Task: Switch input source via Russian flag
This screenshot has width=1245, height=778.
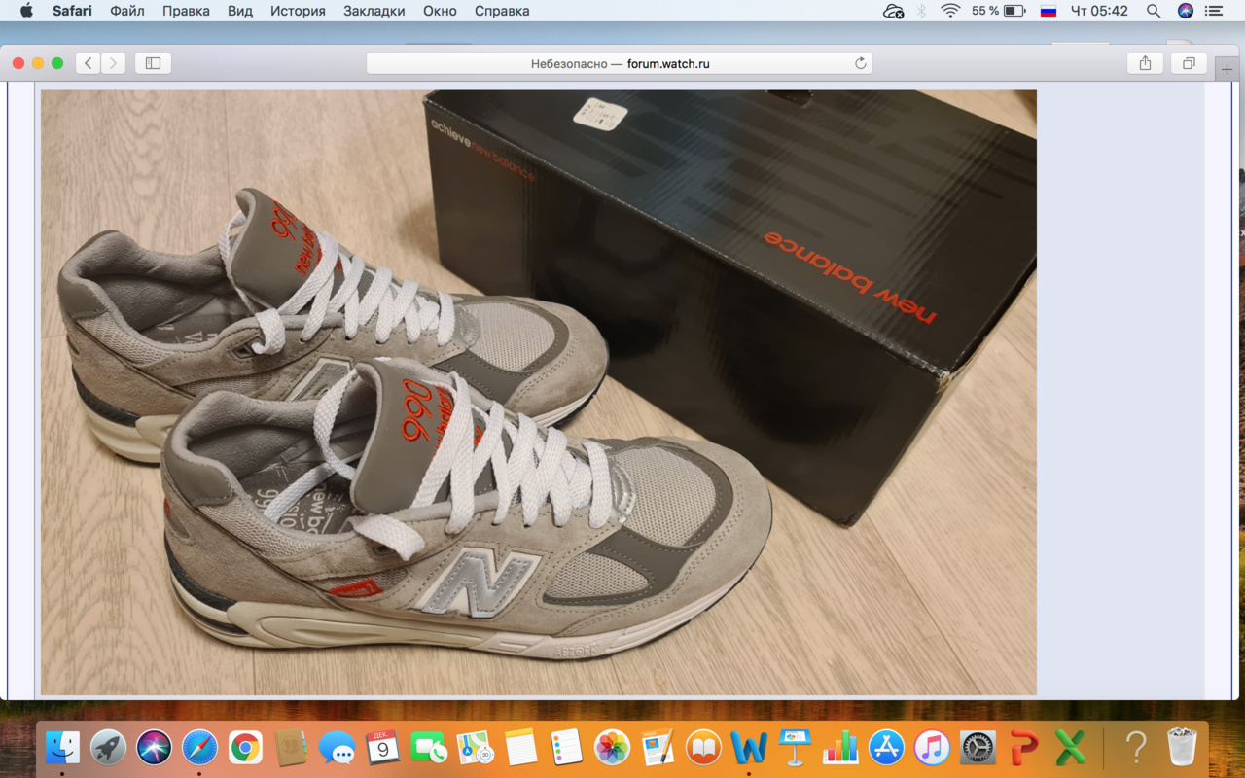Action: tap(1049, 11)
